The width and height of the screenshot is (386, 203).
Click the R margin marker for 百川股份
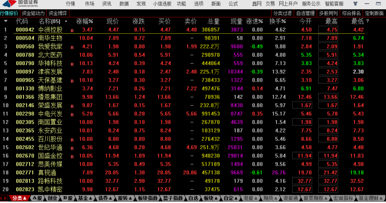click(x=72, y=140)
